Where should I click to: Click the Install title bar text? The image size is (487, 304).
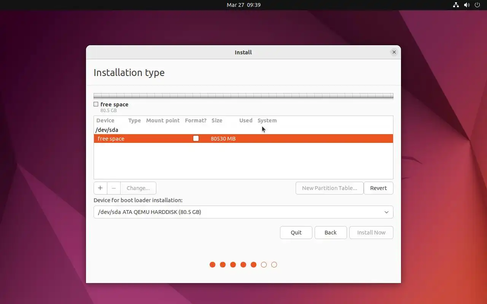tap(243, 52)
